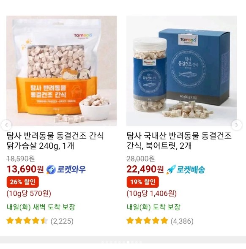Screen dimensions: 246x249
Task: Click the 내일(화) 새벽 도착 보장 text
Action: (x=41, y=207)
